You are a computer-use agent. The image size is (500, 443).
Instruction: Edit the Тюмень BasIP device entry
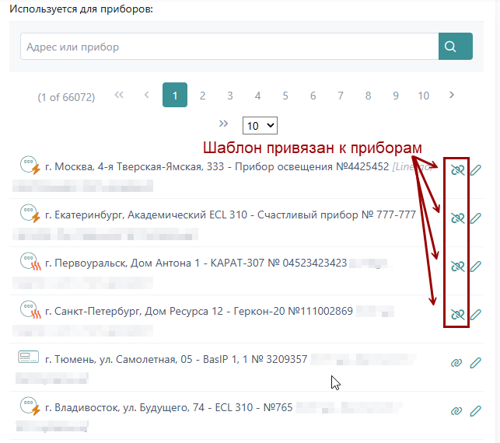click(476, 363)
